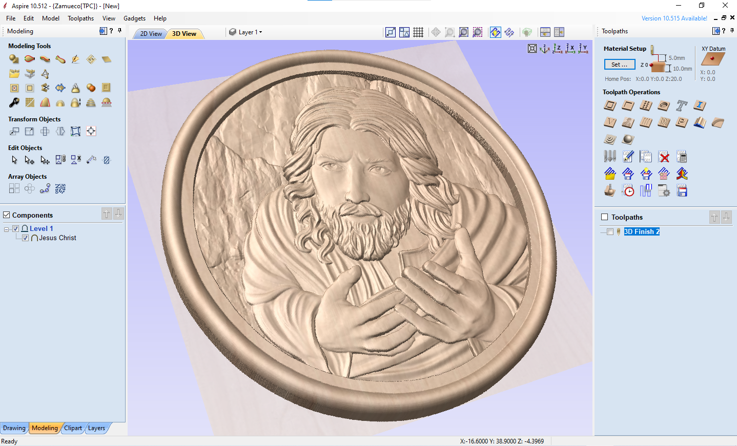Click the Save Toolpath disk icon
The width and height of the screenshot is (737, 446).
[x=682, y=191]
